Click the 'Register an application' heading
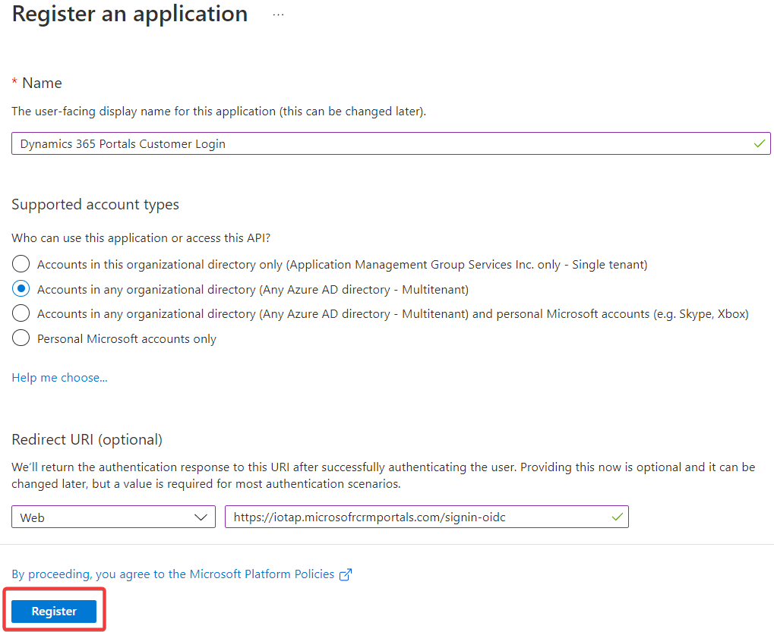This screenshot has width=774, height=632. coord(130,14)
